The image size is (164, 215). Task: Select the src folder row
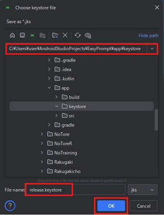[x=82, y=115]
